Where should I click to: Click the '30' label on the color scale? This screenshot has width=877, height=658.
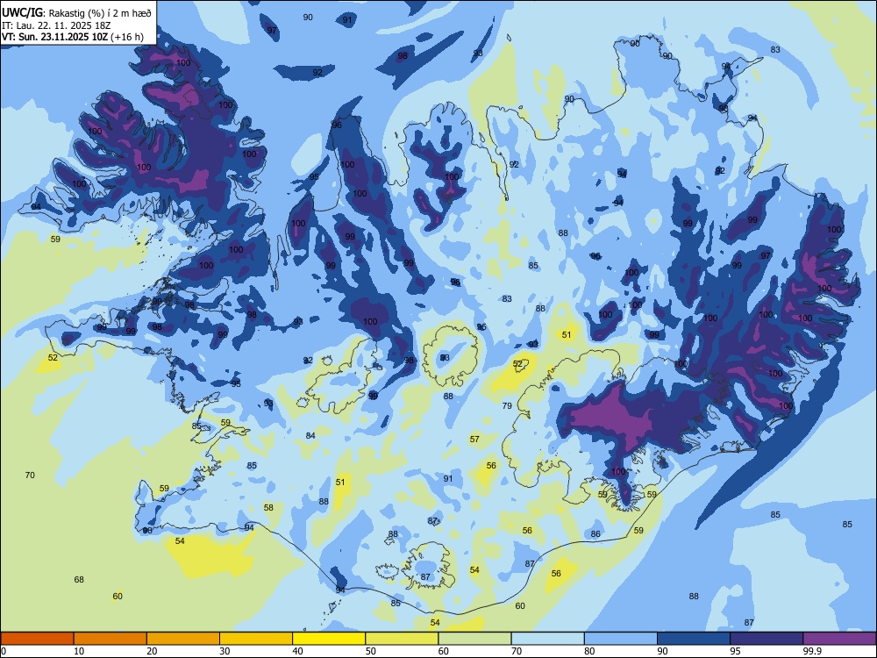pos(225,651)
